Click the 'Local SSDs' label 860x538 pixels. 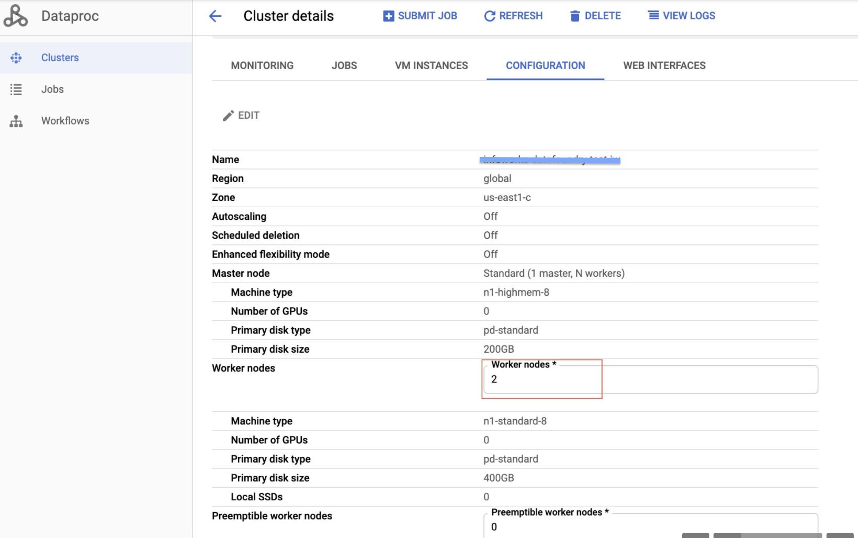(x=257, y=497)
